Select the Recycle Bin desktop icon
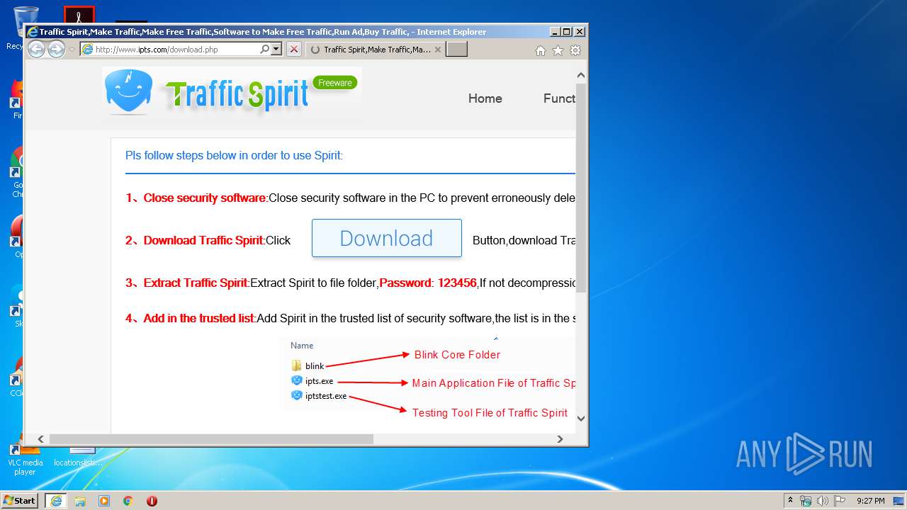Viewport: 907px width, 510px height. (15, 28)
